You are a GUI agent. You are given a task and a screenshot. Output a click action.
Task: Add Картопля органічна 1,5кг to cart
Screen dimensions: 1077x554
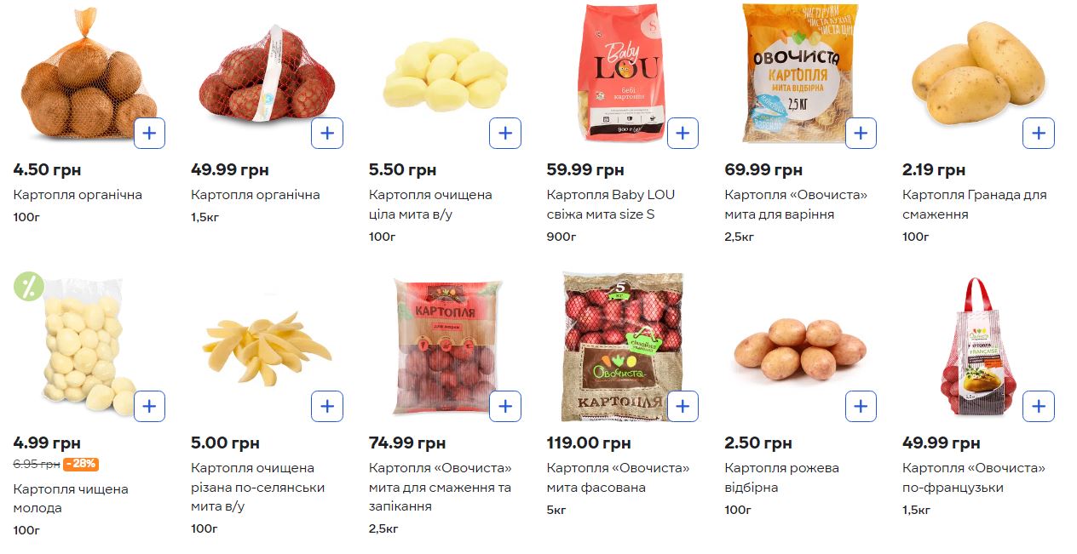327,133
